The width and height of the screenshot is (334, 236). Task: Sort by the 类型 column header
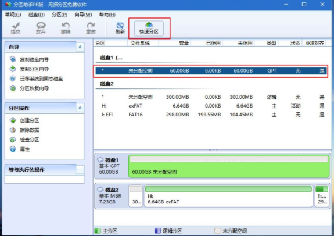[x=266, y=43]
